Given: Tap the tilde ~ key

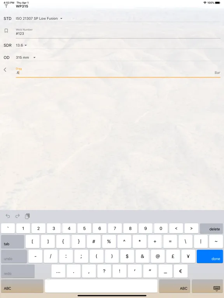Looking at the screenshot, I should (216, 242).
